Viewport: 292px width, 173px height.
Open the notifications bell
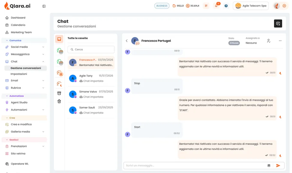point(216,6)
